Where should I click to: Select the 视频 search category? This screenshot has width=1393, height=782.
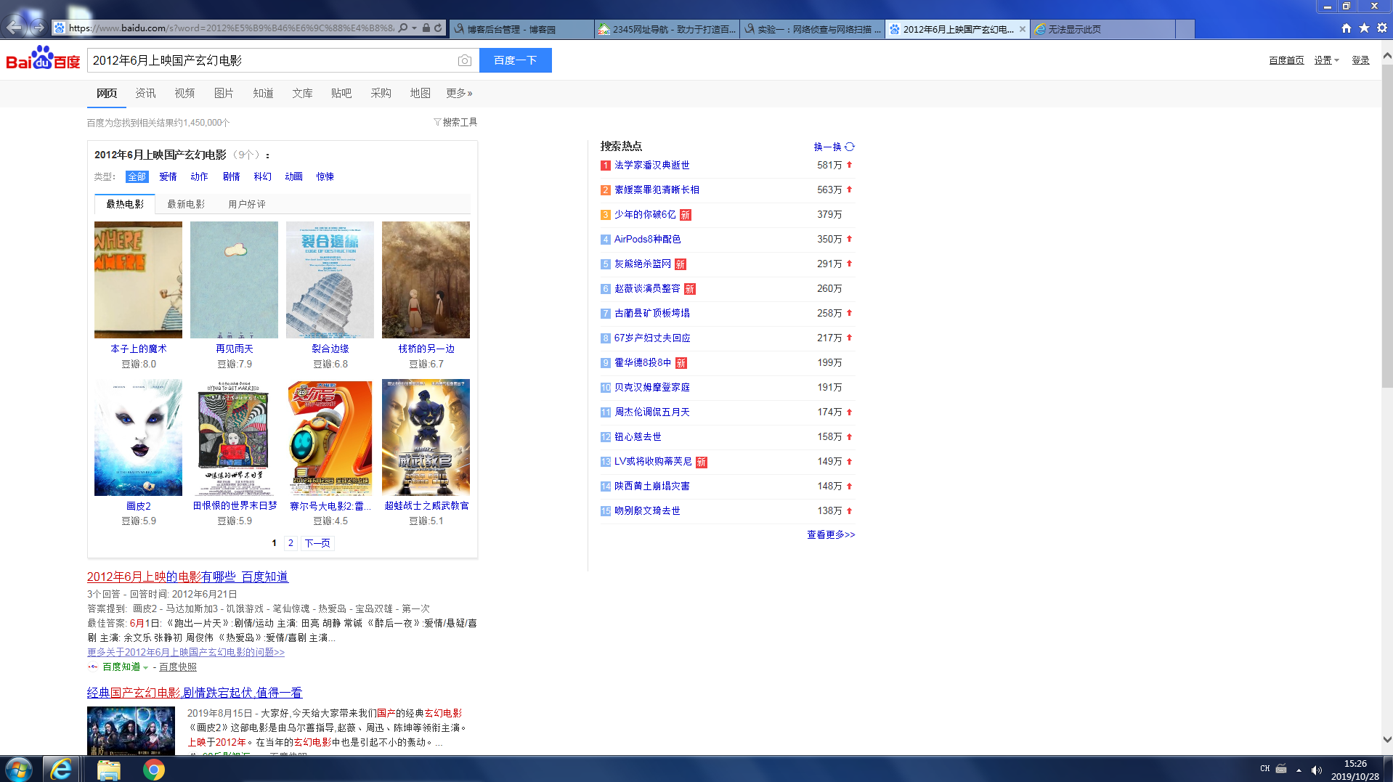184,93
